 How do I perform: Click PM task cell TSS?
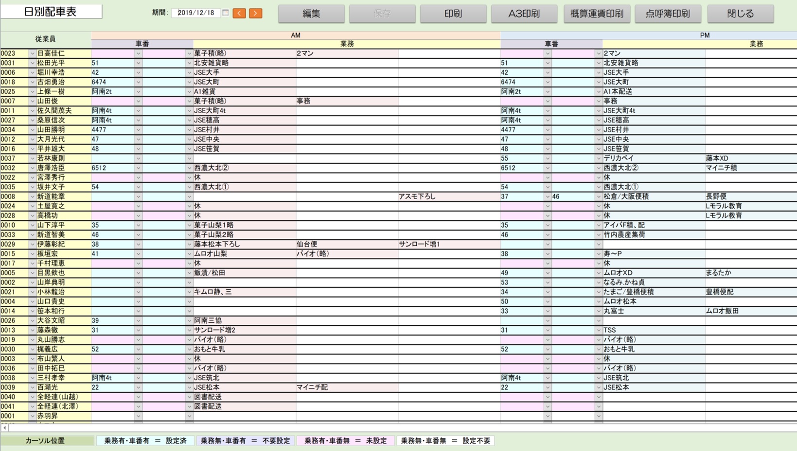654,330
